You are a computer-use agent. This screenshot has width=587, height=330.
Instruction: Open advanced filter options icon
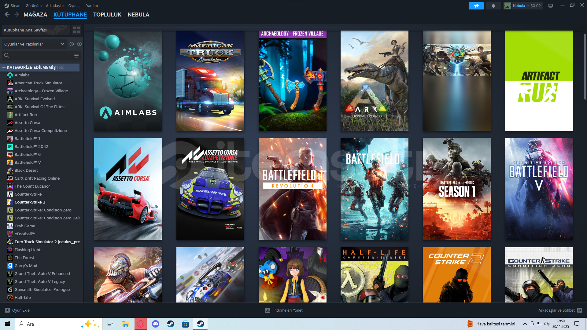click(76, 55)
